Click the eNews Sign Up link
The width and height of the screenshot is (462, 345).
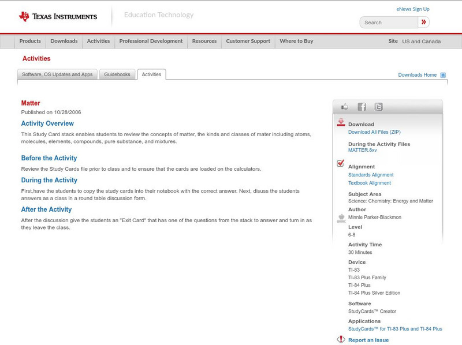tap(412, 9)
